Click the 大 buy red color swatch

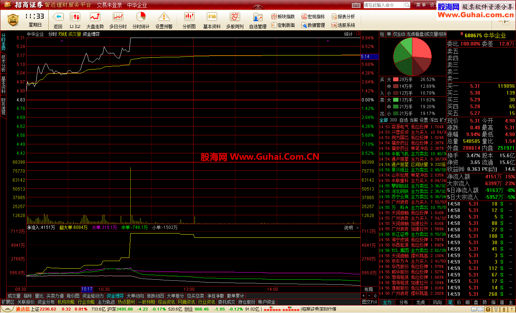396,80
